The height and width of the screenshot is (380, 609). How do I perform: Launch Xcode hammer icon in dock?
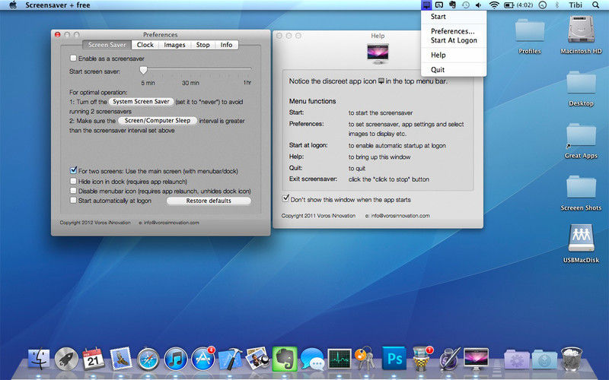click(230, 359)
